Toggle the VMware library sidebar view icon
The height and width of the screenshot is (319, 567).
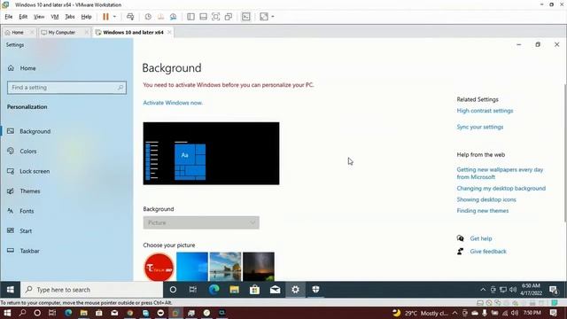(190, 17)
